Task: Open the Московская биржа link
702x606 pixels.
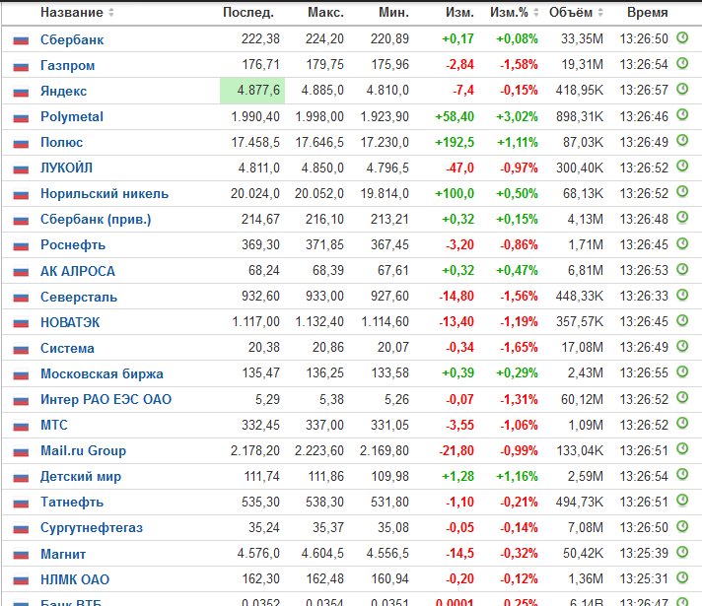Action: pyautogui.click(x=103, y=373)
